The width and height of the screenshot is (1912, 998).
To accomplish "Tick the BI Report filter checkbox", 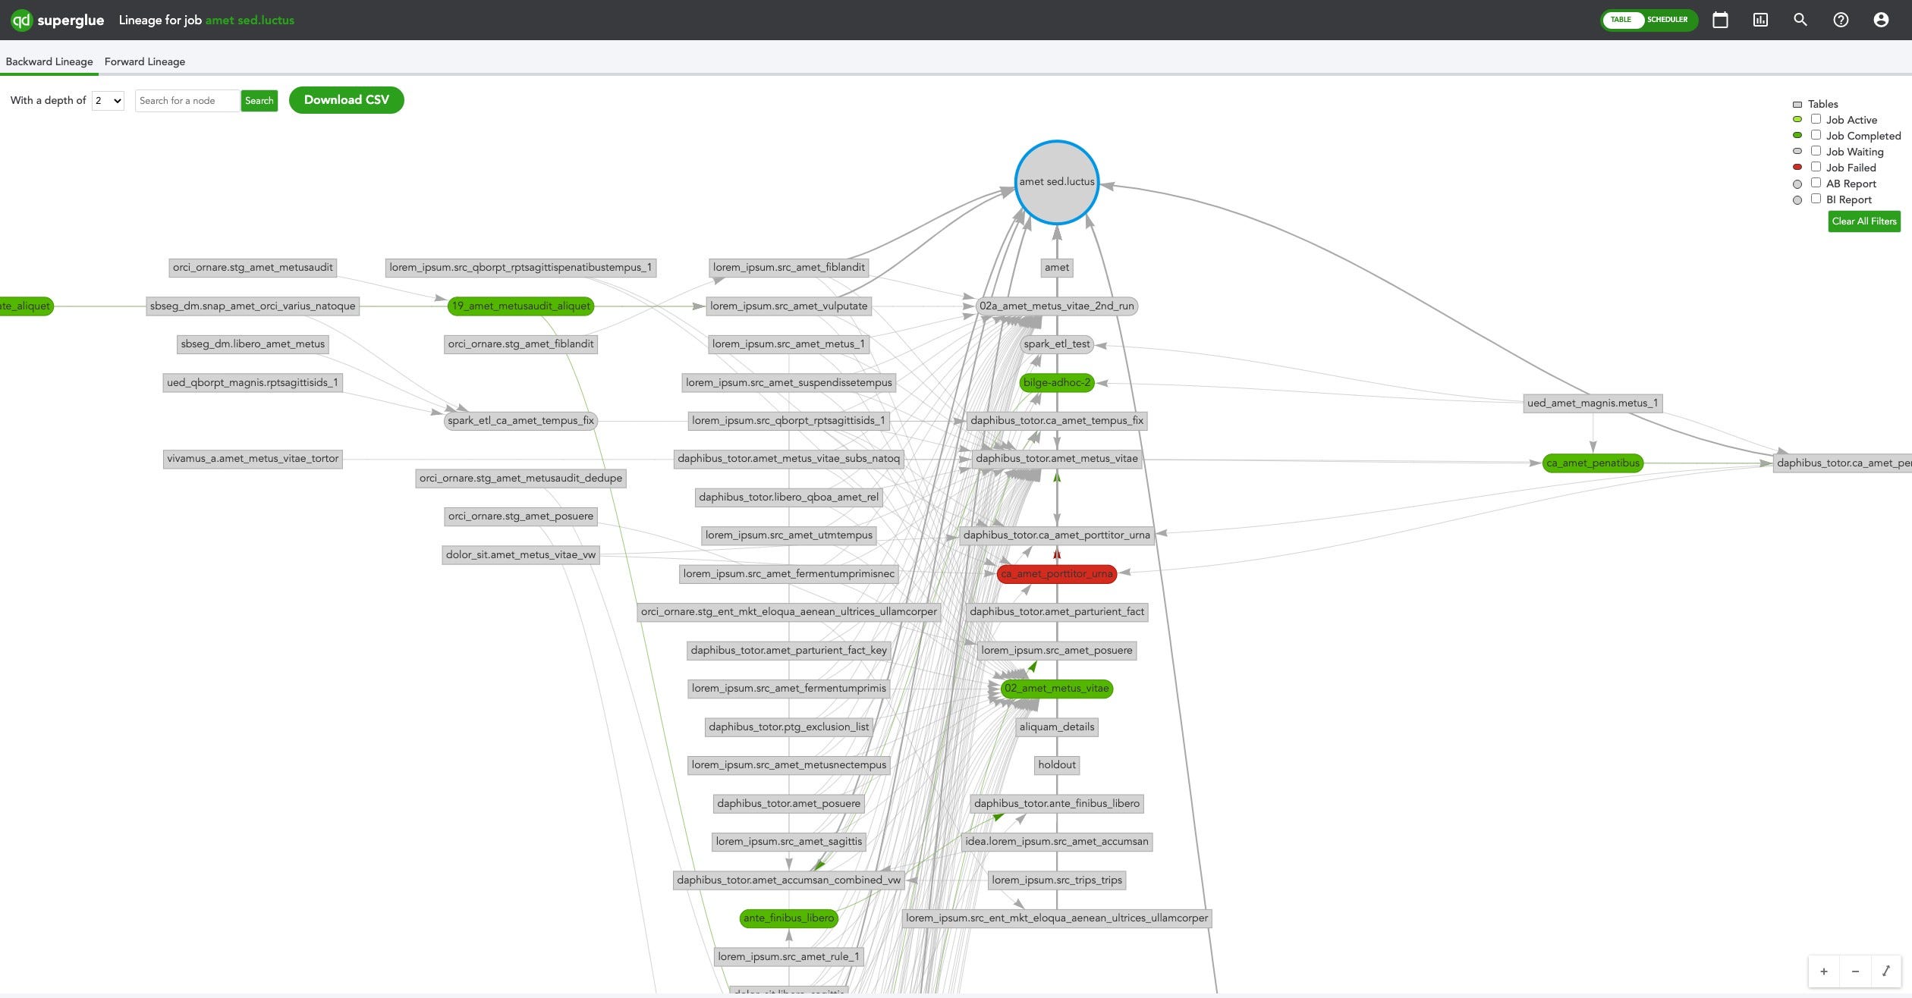I will (x=1816, y=199).
